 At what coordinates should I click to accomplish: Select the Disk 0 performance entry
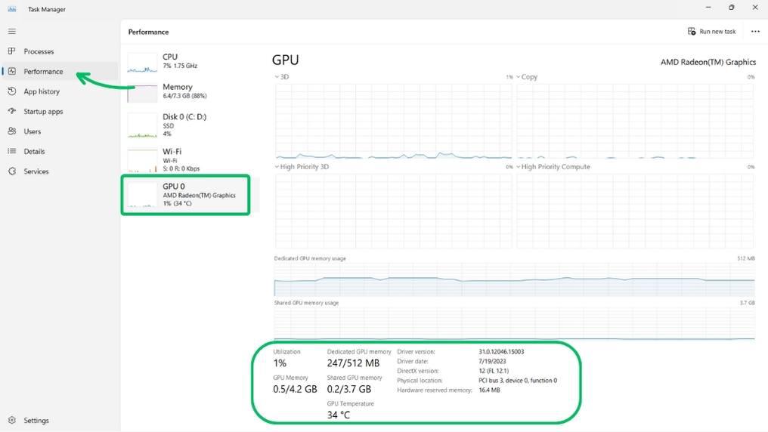point(189,125)
